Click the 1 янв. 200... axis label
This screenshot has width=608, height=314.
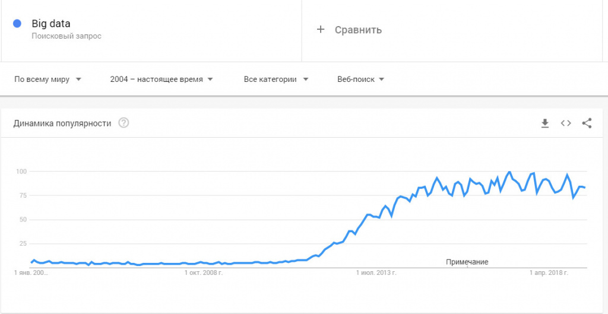pyautogui.click(x=31, y=273)
